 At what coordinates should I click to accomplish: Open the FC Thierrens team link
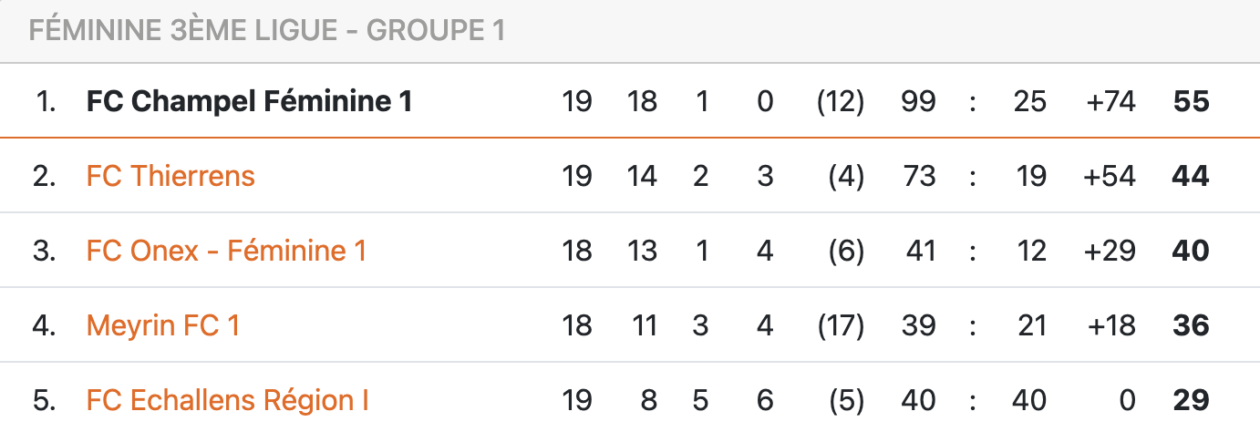pos(170,176)
